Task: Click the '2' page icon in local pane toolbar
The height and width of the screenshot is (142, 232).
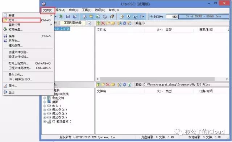Action: (129, 84)
